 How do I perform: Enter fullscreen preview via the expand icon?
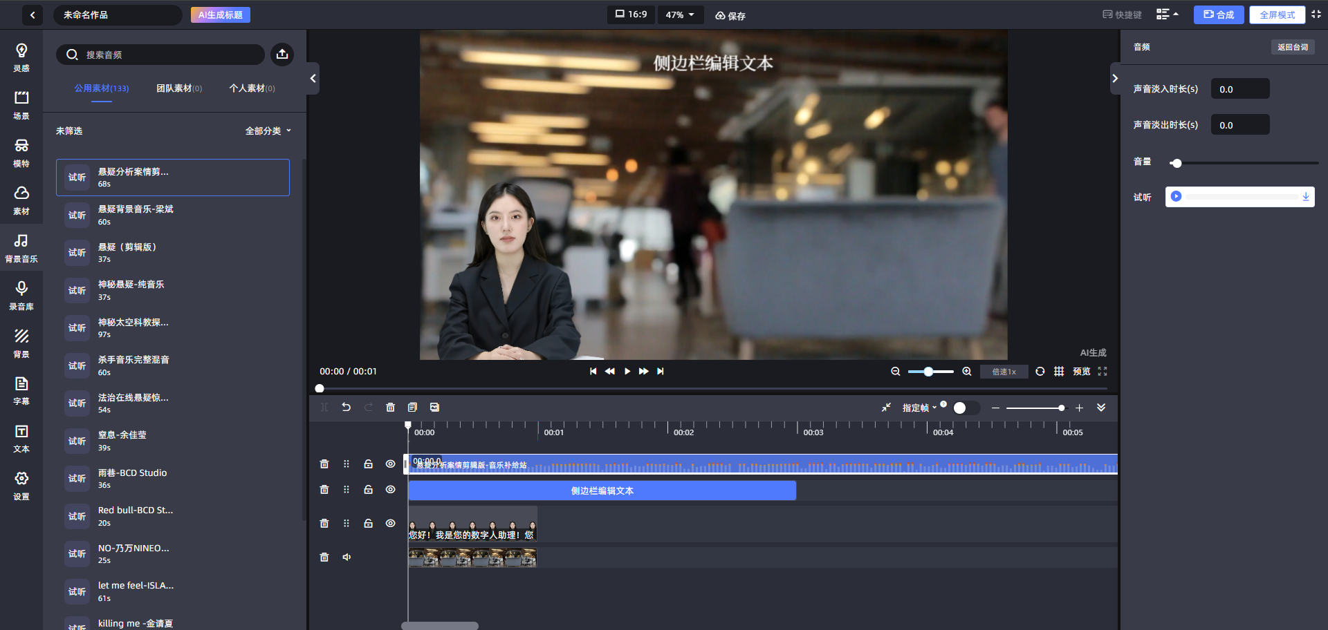pyautogui.click(x=1103, y=372)
